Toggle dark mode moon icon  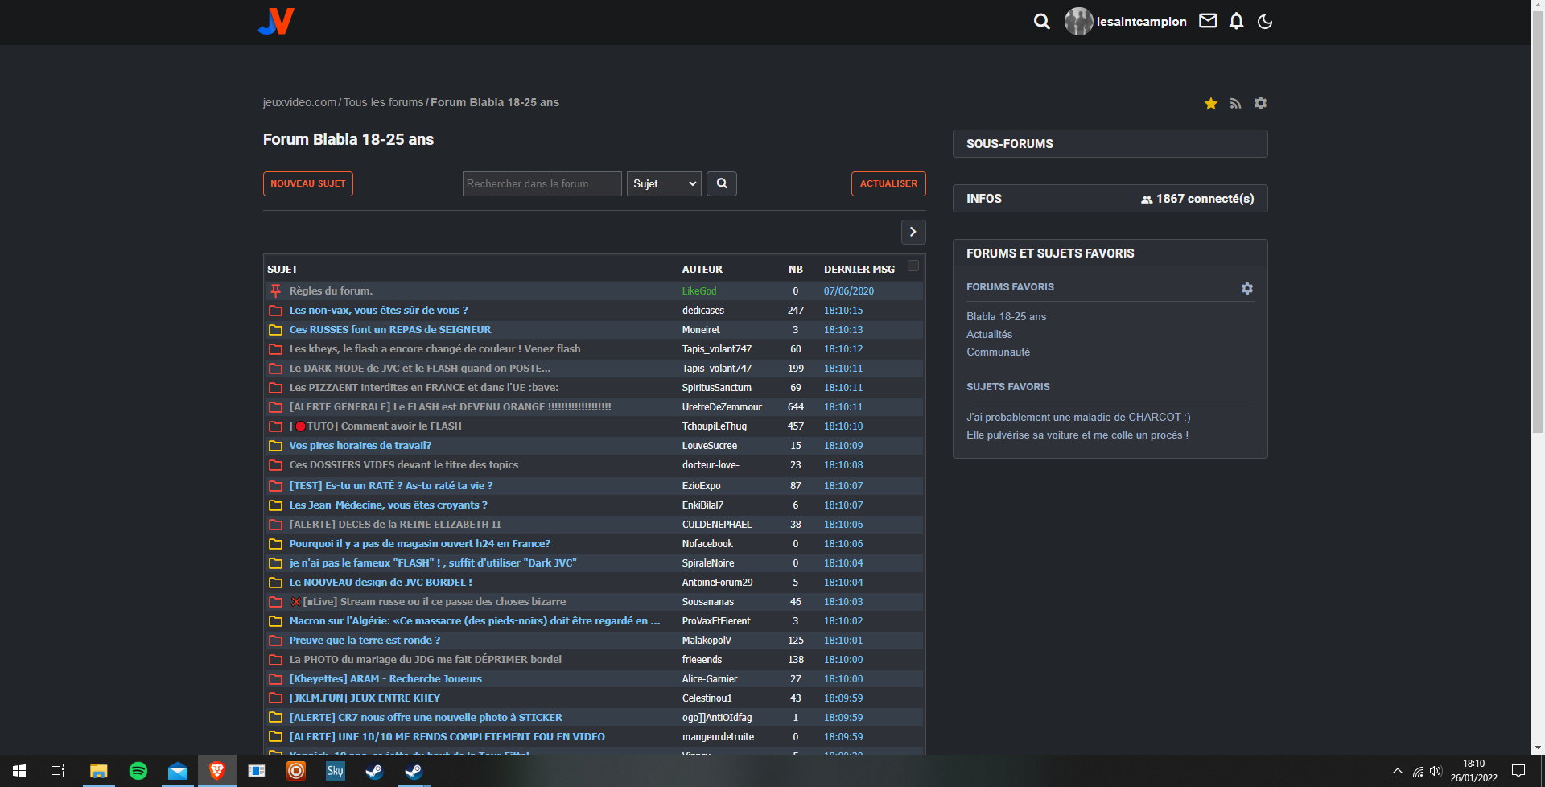1265,22
